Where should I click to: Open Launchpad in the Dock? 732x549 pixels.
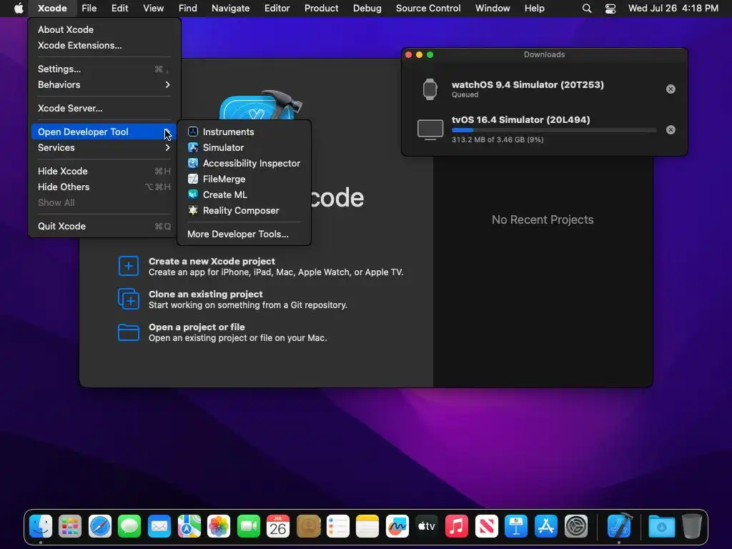[x=70, y=527]
